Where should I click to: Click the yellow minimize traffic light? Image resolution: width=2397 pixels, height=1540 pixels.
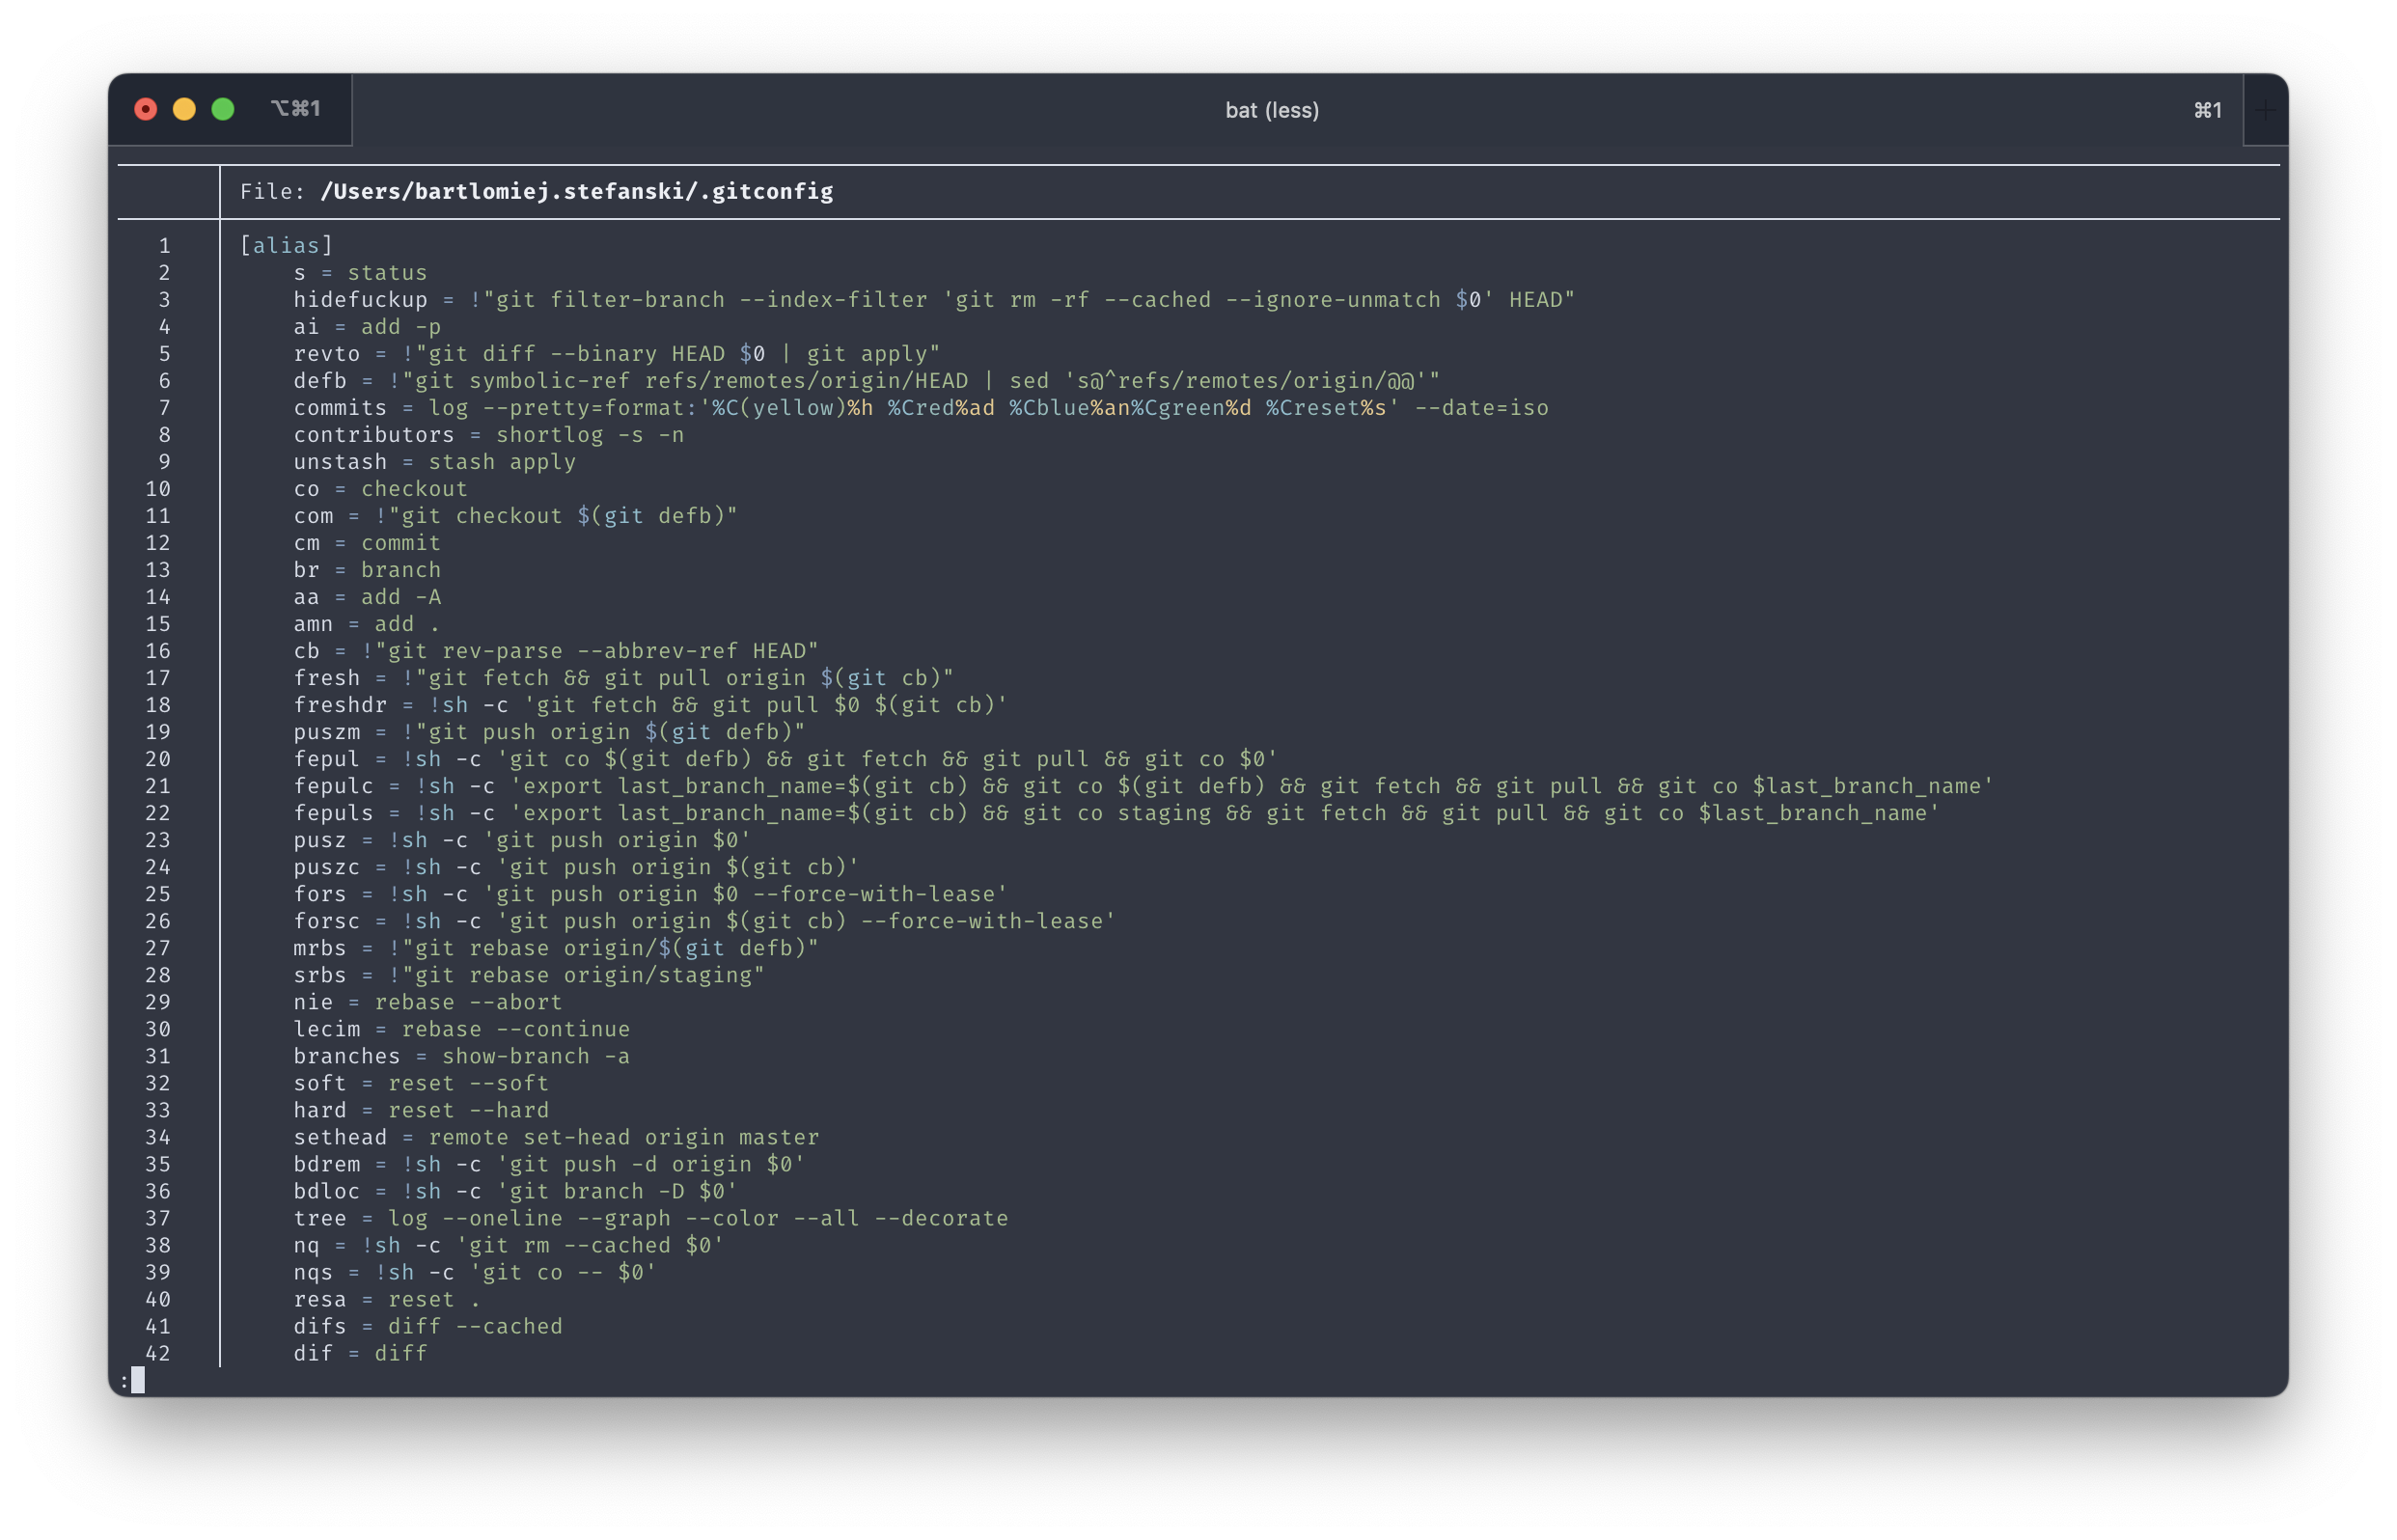point(183,108)
